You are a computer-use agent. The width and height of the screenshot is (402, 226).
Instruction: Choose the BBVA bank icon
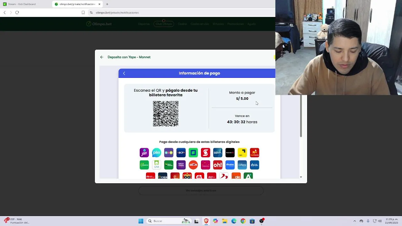pos(218,153)
